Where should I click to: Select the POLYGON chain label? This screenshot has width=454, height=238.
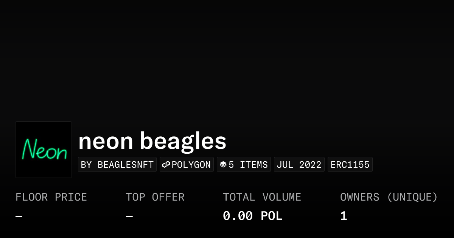[191, 165]
